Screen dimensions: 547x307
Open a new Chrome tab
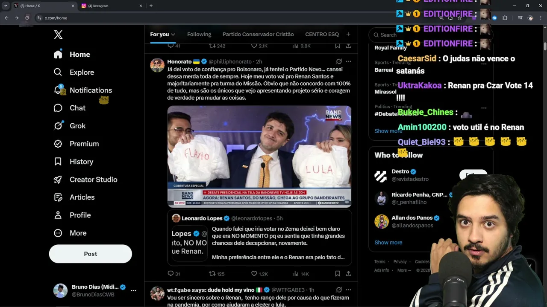click(x=151, y=6)
